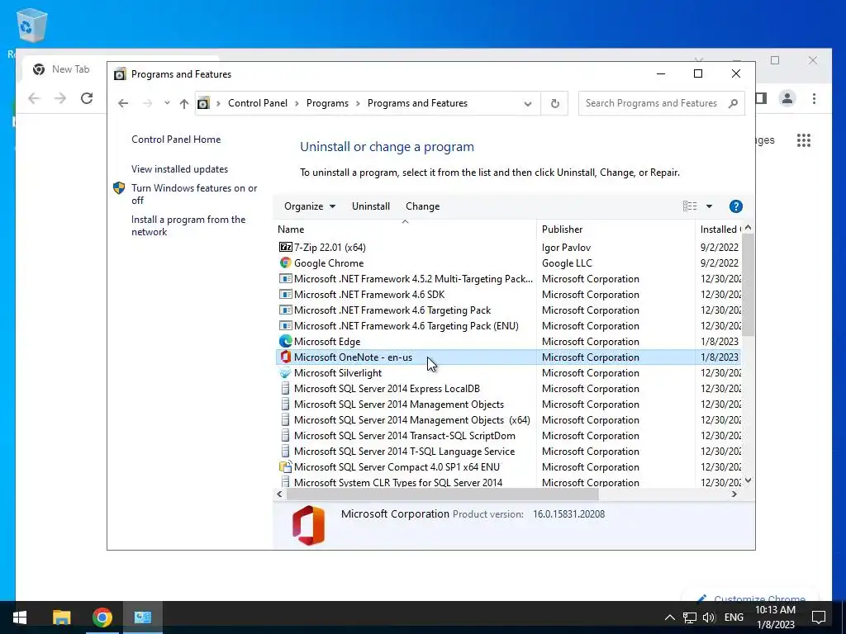Open the taskbar clock showing 10:13 AM
This screenshot has width=846, height=634.
click(x=775, y=617)
